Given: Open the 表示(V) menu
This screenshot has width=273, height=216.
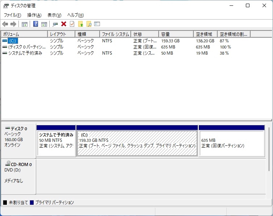Looking at the screenshot, I should point(54,15).
